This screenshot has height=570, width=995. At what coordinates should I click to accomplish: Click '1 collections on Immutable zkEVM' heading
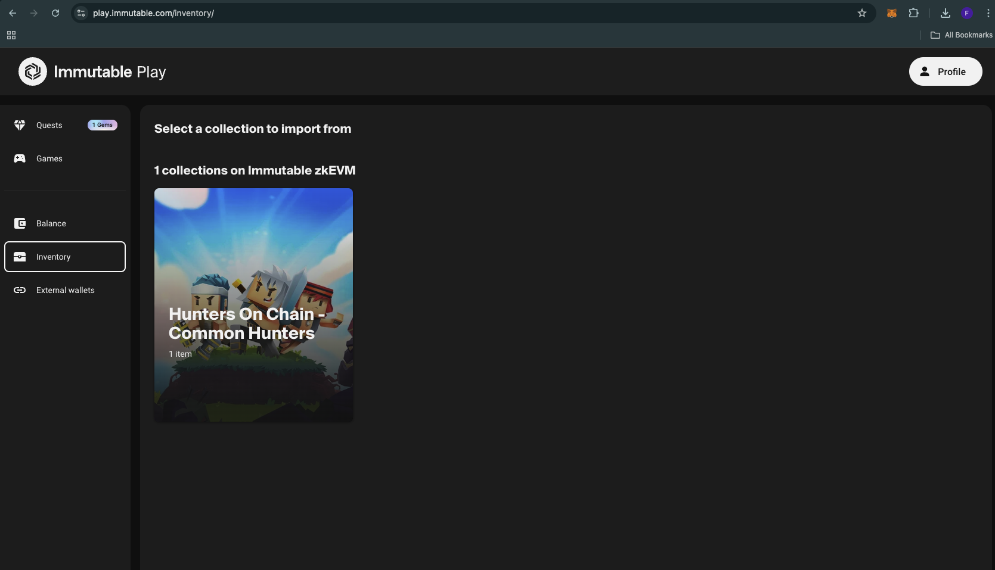tap(255, 170)
